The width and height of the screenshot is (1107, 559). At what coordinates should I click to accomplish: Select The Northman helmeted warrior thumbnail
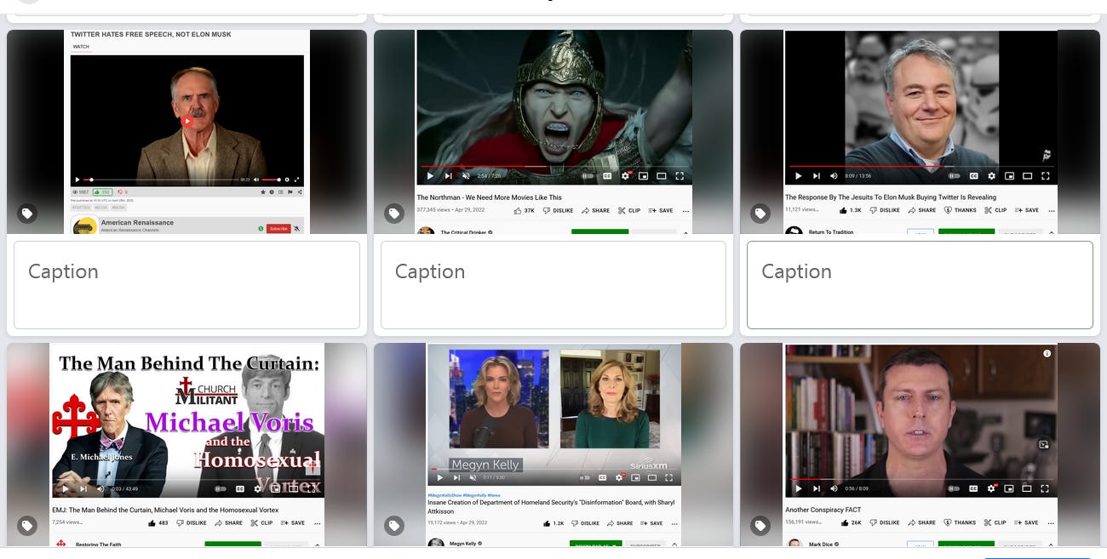(553, 132)
